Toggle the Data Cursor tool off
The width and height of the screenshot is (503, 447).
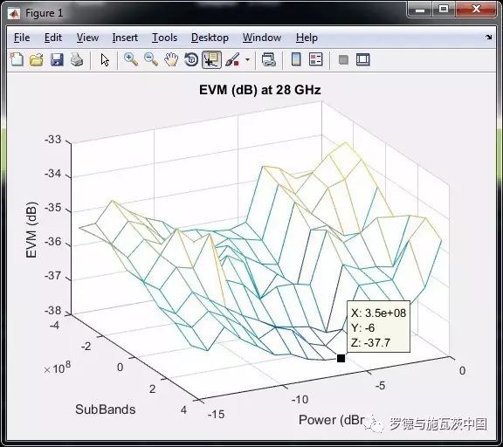tap(211, 59)
